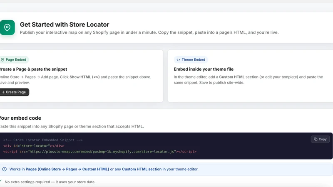Click 'Pages (Online Store → Pages → Custom HTML)' text
333x187 pixels.
coord(67,169)
